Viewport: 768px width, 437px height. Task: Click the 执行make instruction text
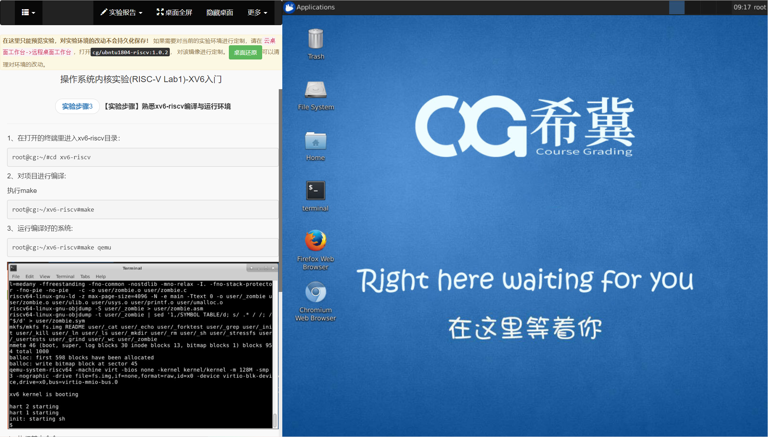pyautogui.click(x=22, y=190)
